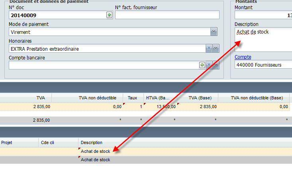
Task: Clear the Honoraires field with the X icon
Action: coord(209,48)
